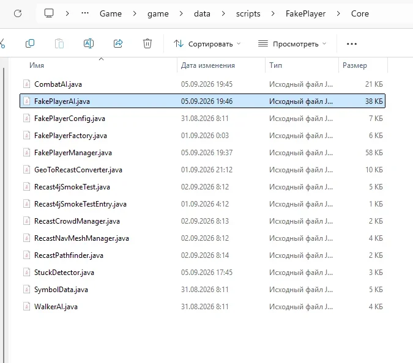This screenshot has width=413, height=363.
Task: Expand the chevron after data breadcrumb
Action: click(223, 13)
